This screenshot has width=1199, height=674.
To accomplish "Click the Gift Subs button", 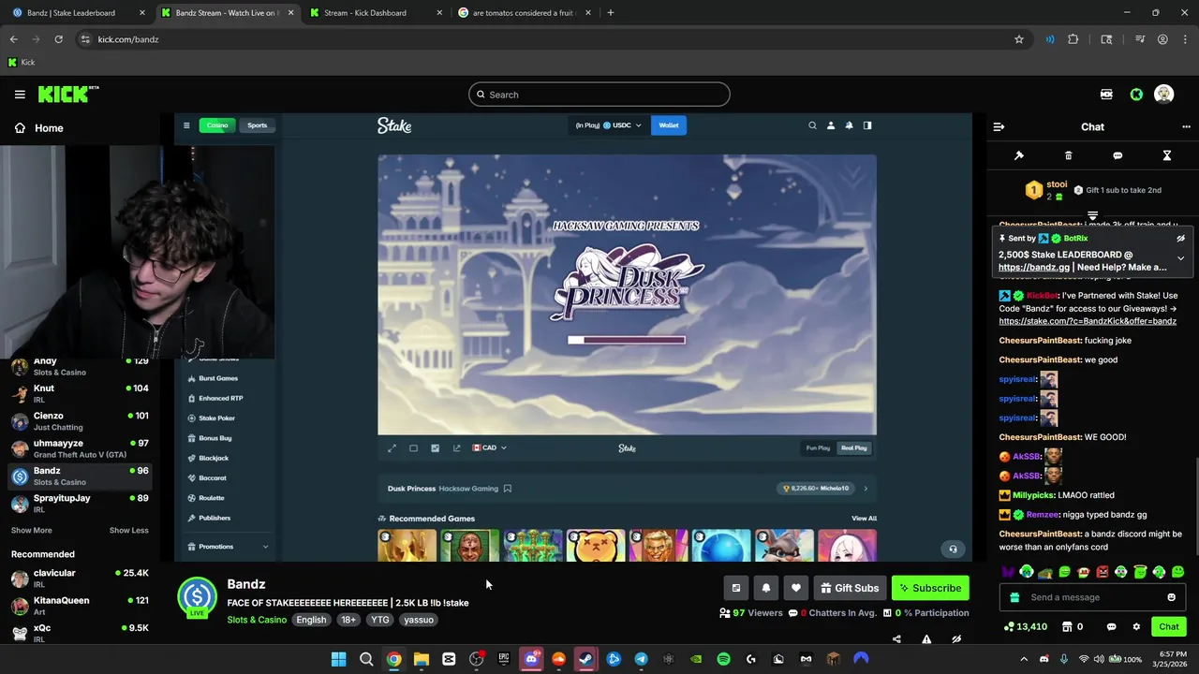I will [850, 588].
